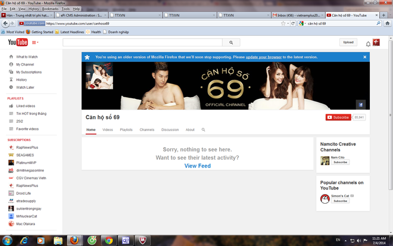This screenshot has height=246, width=393.
Task: Subscribe to Căn hộ số 69 channel
Action: 338,117
